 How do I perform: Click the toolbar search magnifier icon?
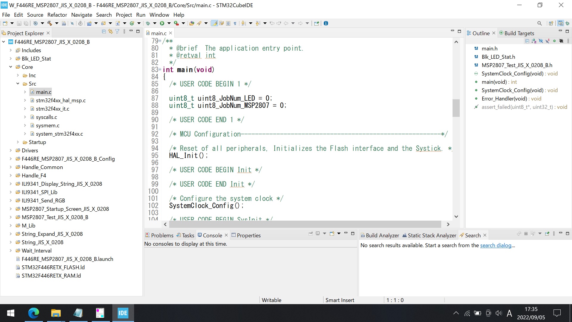[540, 23]
